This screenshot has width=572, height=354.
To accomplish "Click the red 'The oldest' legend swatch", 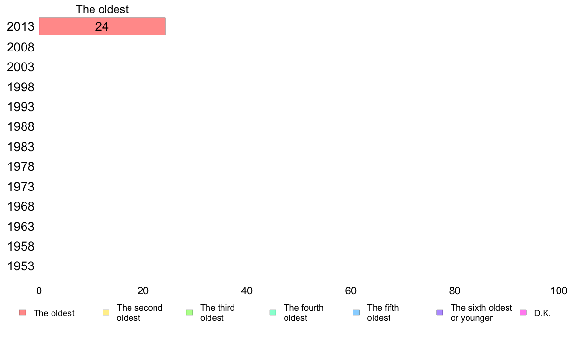I will (23, 313).
